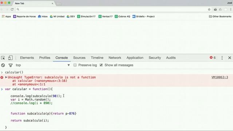Open the Chrome three-dot menu

tap(230, 9)
